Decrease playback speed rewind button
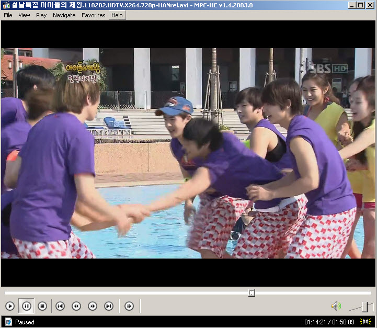Screen dimensions: 377x328 [76, 306]
